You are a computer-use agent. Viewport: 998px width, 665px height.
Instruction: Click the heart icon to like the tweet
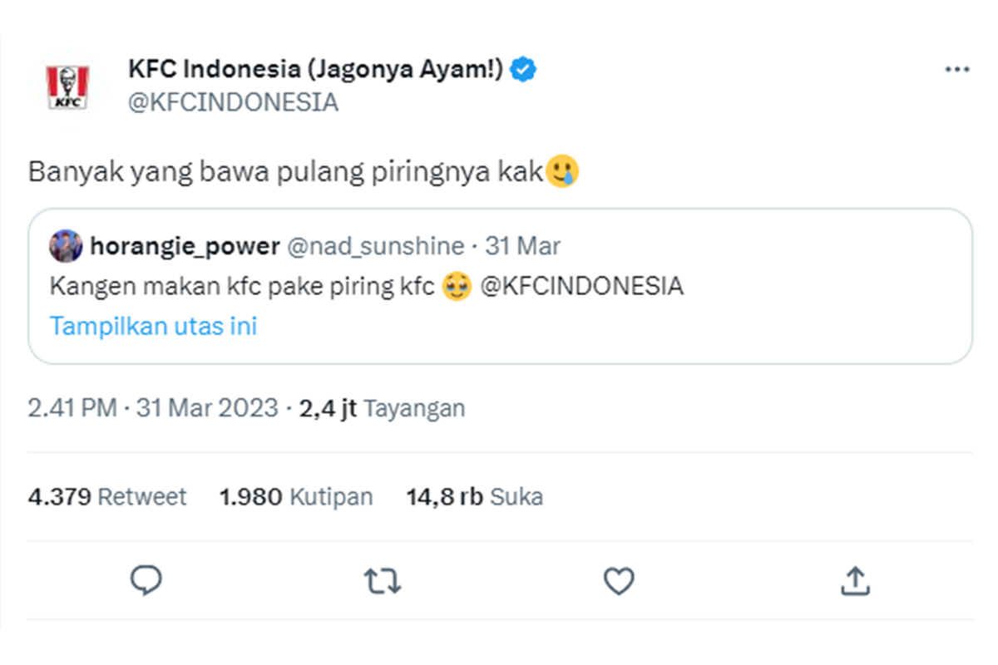coord(619,581)
